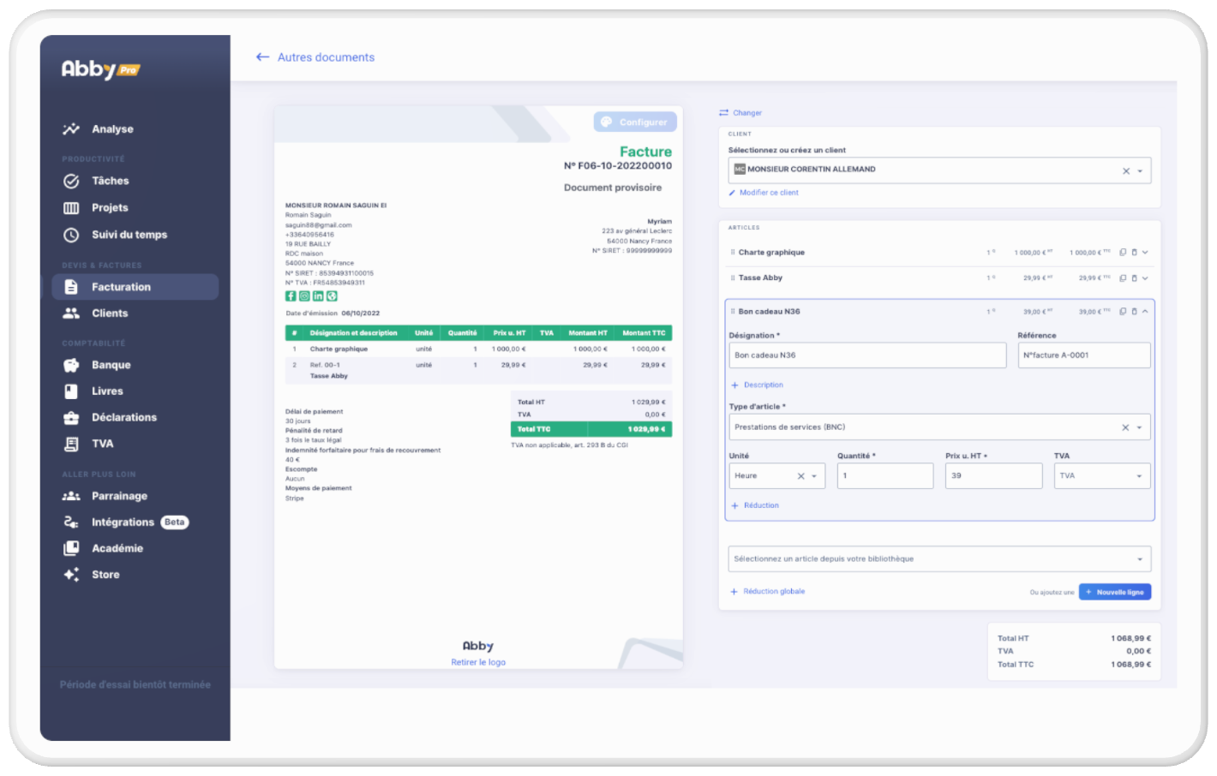
Task: Click the Nouvelle ligne button
Action: coord(1114,592)
